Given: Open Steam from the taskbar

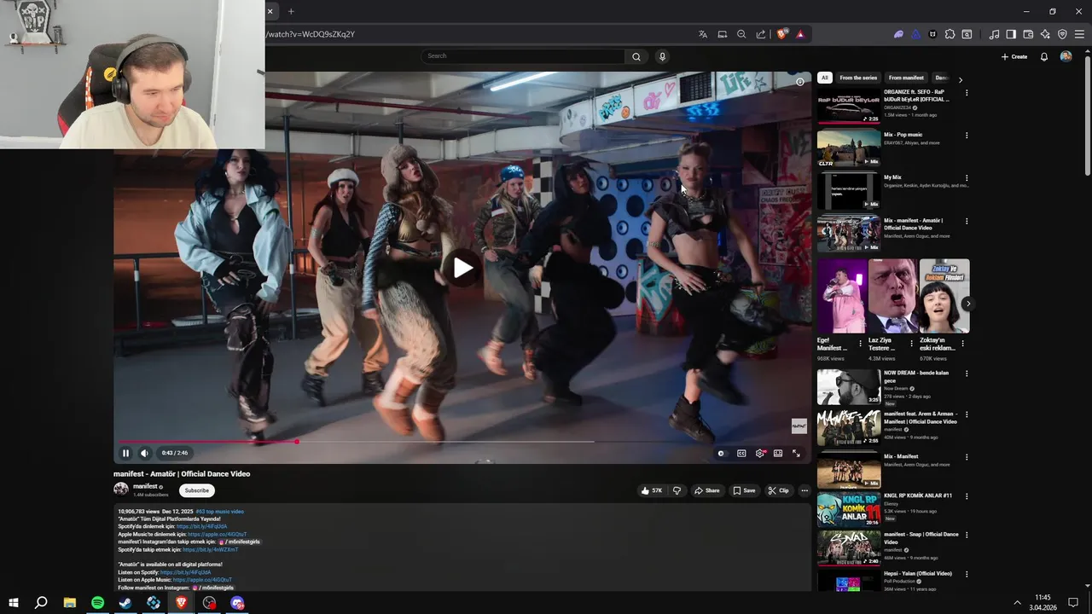Looking at the screenshot, I should coord(125,603).
